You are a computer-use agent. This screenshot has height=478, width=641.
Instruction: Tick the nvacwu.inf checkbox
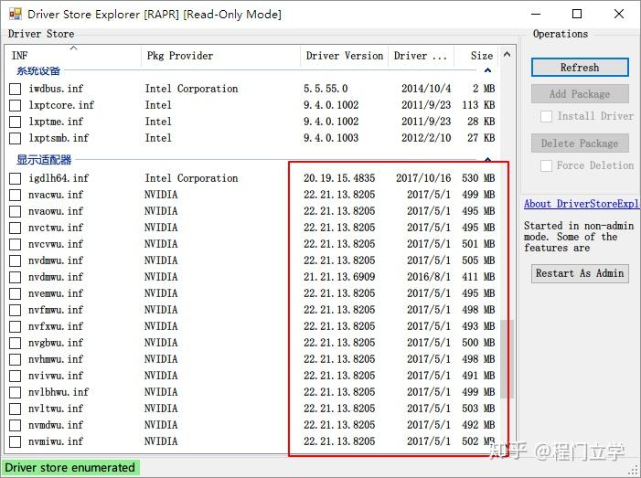pyautogui.click(x=16, y=195)
